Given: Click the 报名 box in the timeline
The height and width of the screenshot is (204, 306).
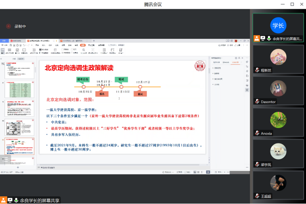Looking at the screenshot, I should (x=103, y=94).
